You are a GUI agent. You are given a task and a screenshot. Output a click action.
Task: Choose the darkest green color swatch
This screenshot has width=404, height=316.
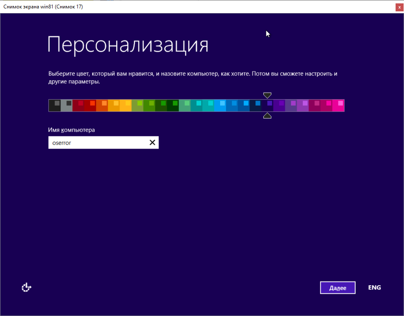[x=173, y=106]
